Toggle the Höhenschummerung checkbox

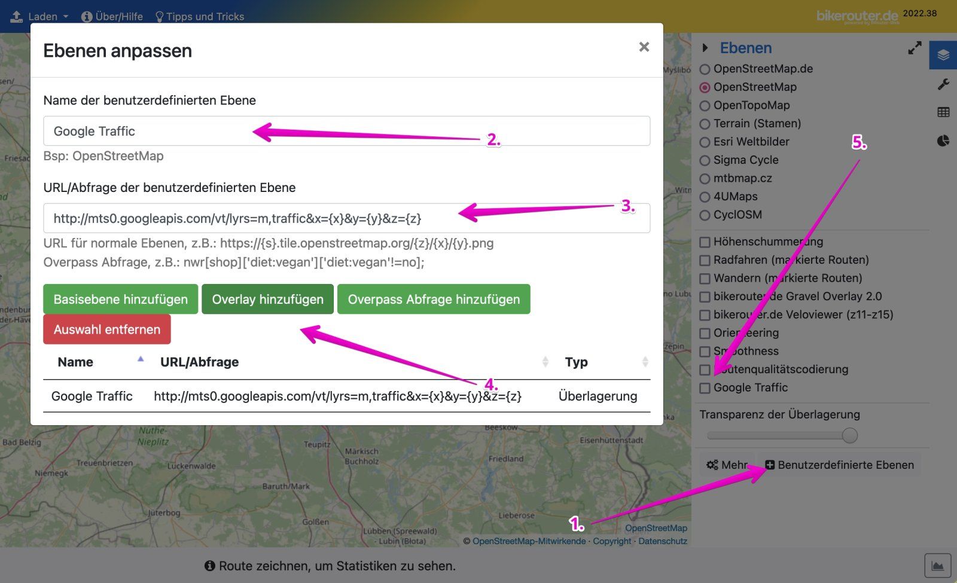pos(705,242)
